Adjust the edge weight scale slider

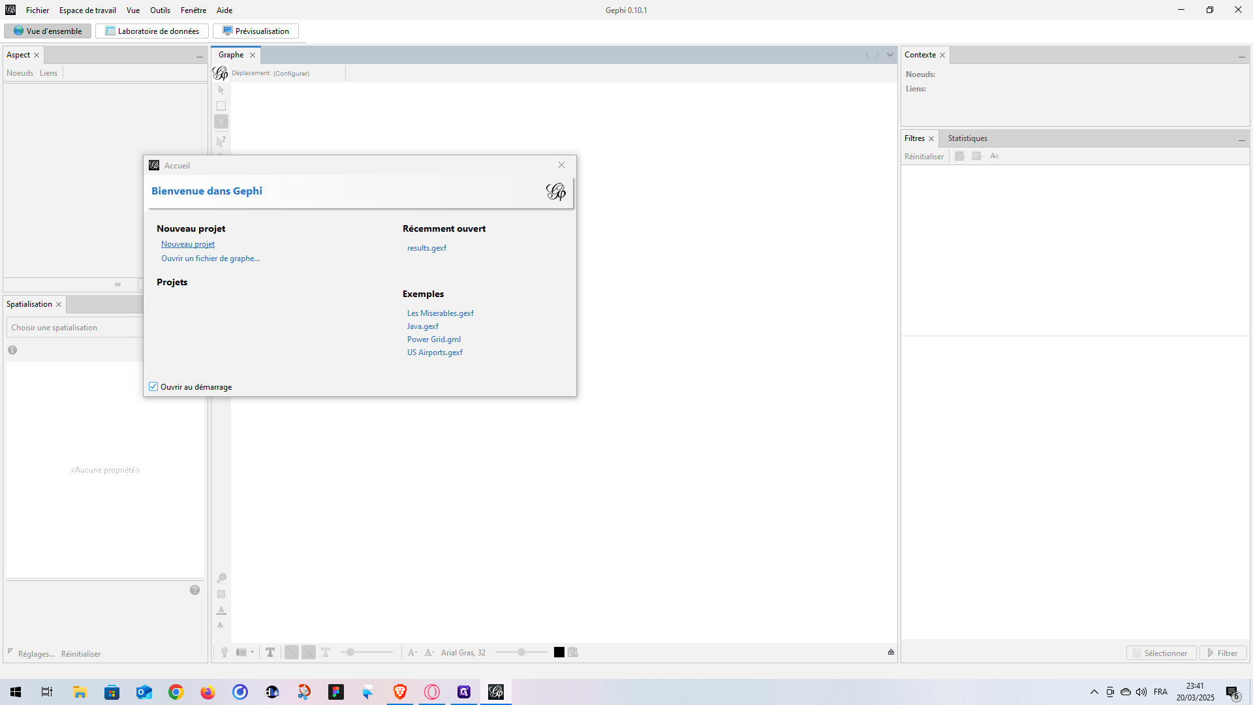[x=367, y=652]
